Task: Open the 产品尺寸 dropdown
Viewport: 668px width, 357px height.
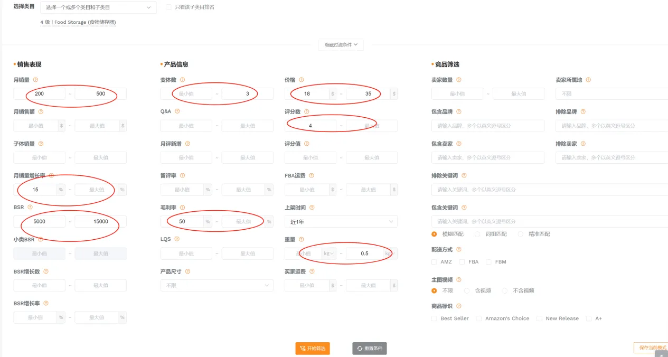Action: 217,285
